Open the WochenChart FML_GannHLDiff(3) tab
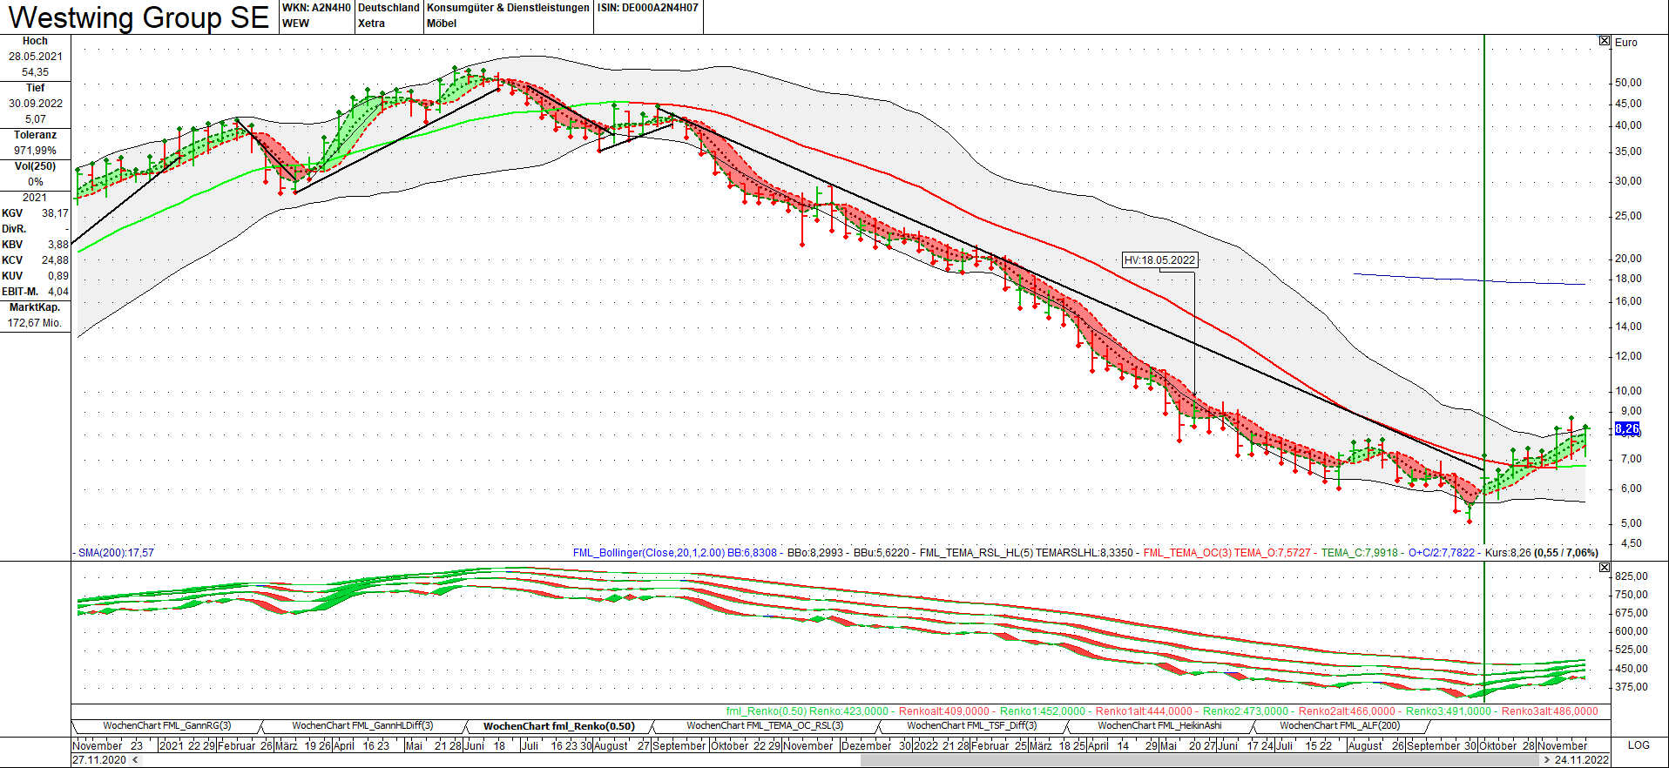 362,725
